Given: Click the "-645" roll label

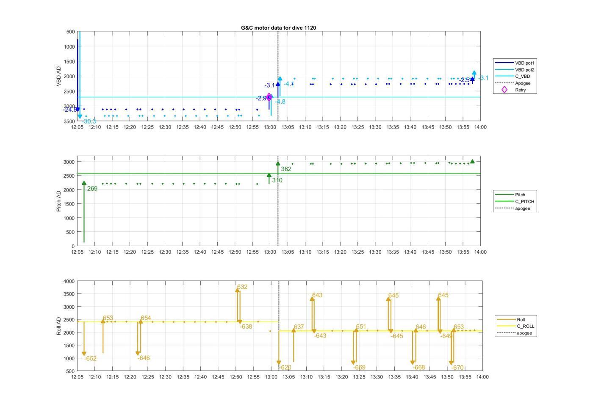Looking at the screenshot, I should pyautogui.click(x=397, y=336).
